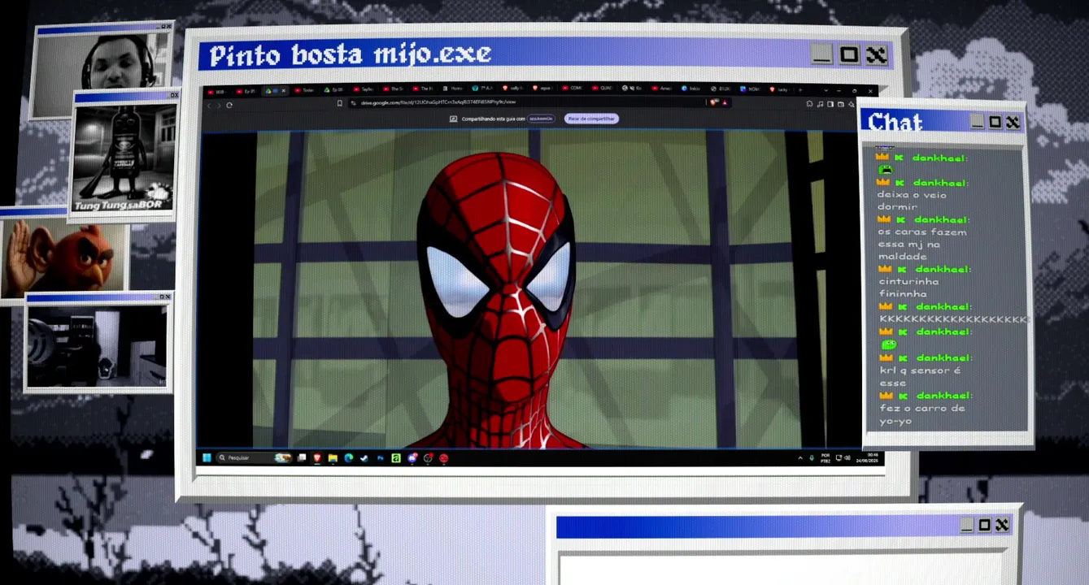
Task: Click the browser forward arrow
Action: 219,105
